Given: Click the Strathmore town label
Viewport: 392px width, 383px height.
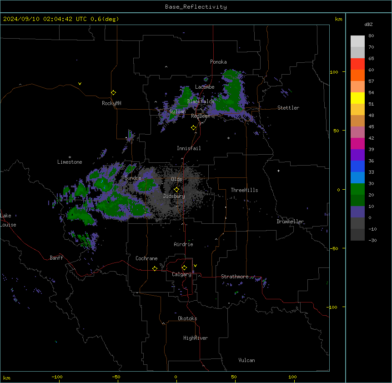Looking at the screenshot, I should point(235,277).
